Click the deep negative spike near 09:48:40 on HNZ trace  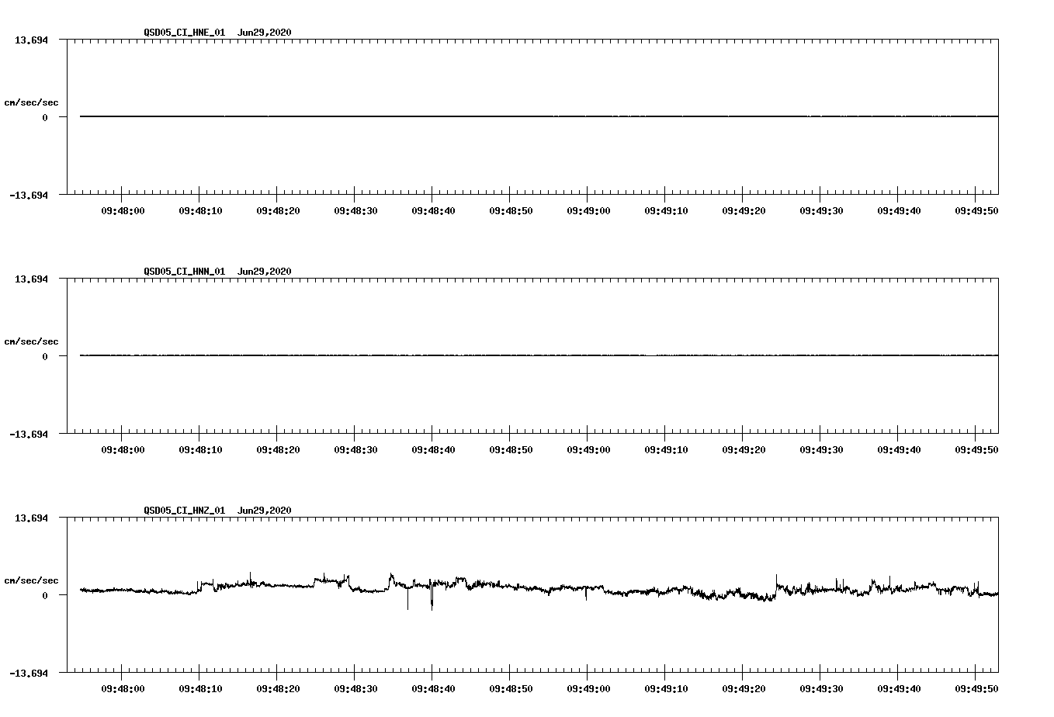tap(432, 599)
